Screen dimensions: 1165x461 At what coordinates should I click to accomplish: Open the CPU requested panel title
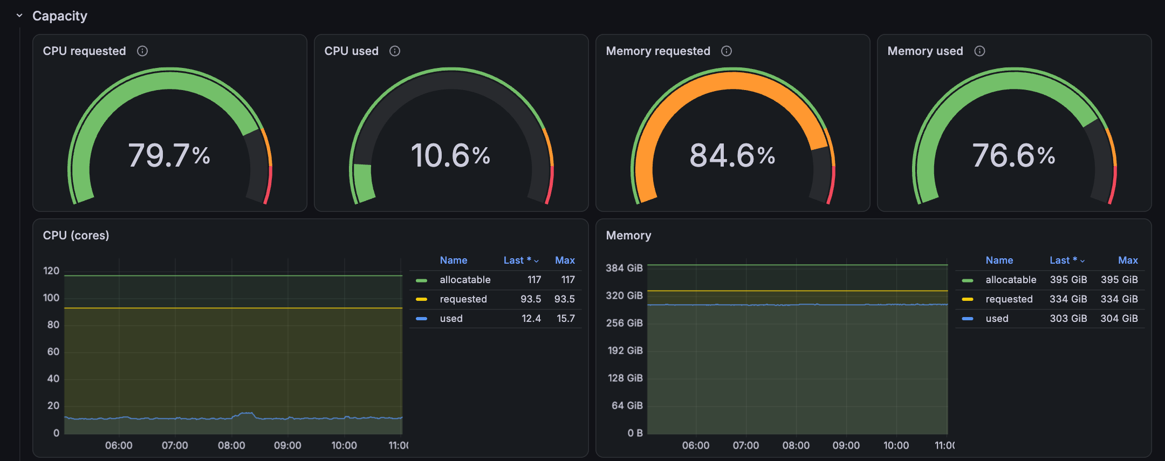[84, 51]
